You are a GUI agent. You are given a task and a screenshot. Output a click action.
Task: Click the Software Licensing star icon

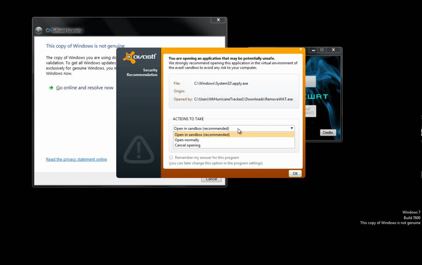click(48, 31)
